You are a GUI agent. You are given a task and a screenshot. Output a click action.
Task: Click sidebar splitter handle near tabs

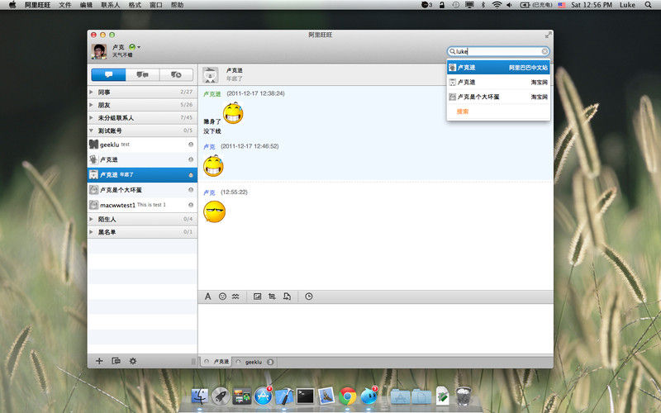[193, 362]
